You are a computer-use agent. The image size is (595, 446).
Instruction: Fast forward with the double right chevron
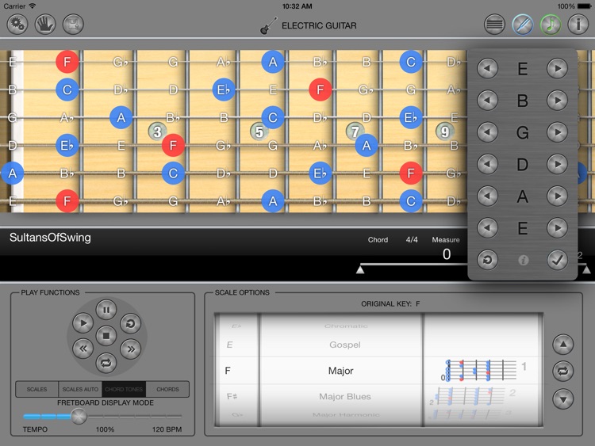click(131, 349)
